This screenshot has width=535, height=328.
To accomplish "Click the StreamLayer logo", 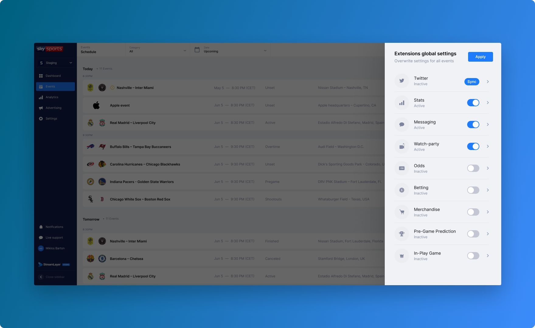I will point(54,265).
